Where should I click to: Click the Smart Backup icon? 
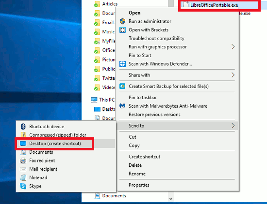(x=122, y=87)
